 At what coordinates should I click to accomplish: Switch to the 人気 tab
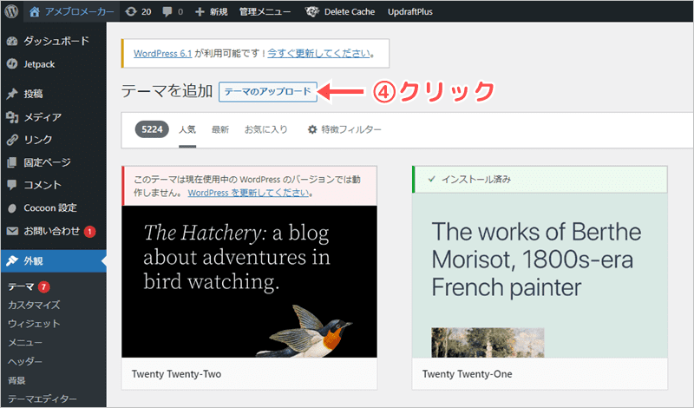[x=187, y=129]
